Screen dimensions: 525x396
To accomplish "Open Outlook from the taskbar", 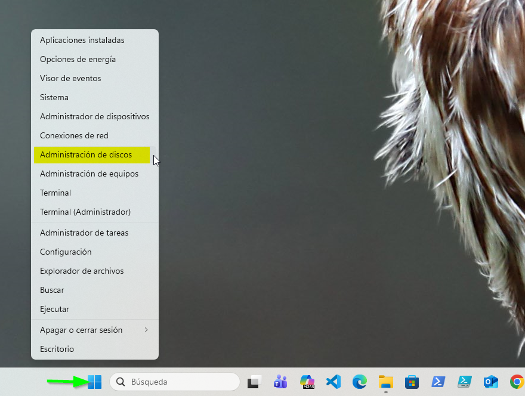I will [490, 382].
